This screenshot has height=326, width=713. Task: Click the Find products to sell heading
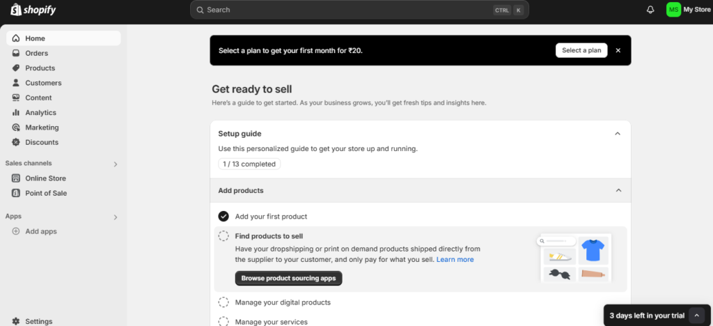pos(269,236)
